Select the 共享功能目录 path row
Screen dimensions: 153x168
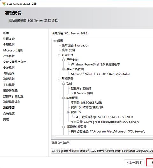108,131
